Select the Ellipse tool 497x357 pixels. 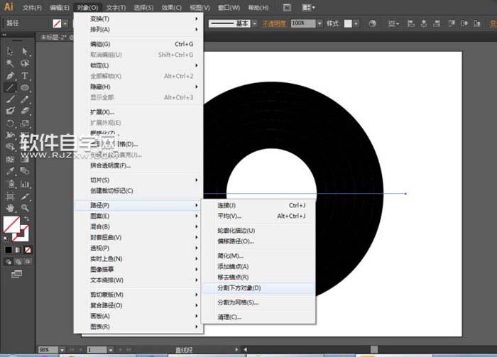[25, 87]
